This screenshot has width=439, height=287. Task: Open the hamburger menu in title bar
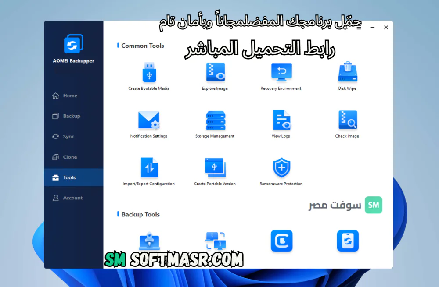click(x=359, y=28)
